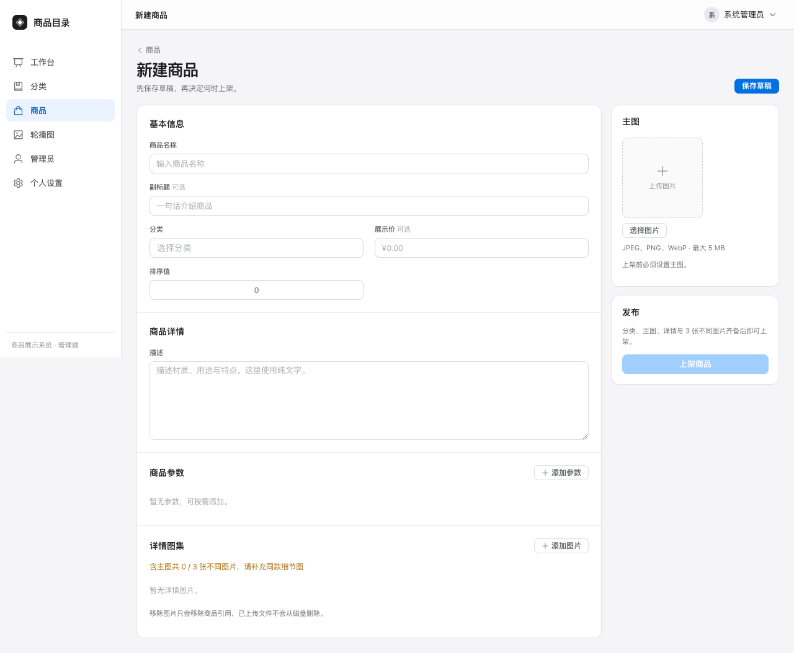Click the 选择图片 button
This screenshot has height=653, width=794.
pos(645,230)
